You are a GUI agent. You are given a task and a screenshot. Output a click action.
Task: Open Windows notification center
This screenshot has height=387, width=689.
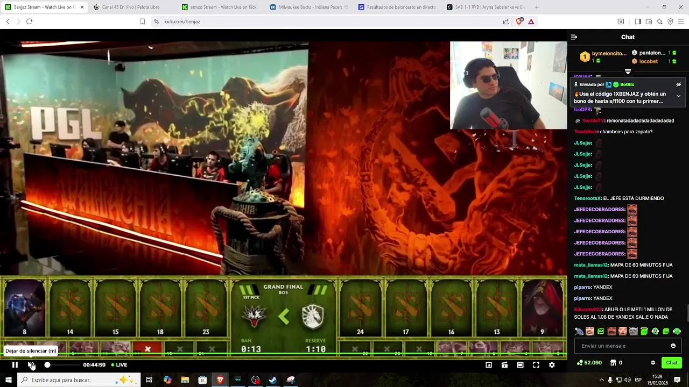click(677, 380)
